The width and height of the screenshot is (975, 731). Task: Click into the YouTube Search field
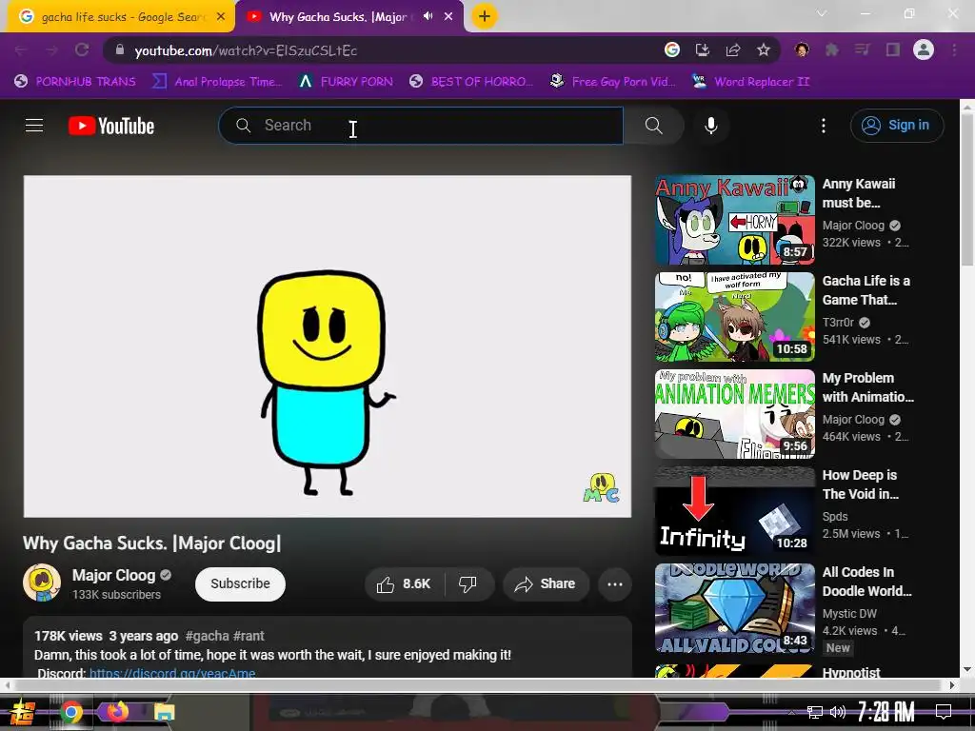pyautogui.click(x=421, y=126)
